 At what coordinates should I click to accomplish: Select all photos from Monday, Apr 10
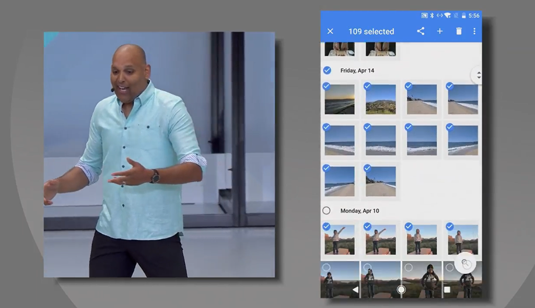326,210
